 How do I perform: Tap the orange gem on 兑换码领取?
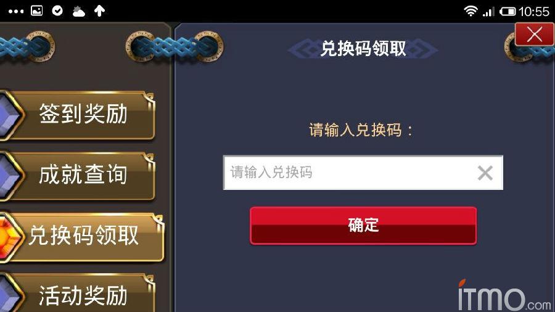tap(9, 237)
